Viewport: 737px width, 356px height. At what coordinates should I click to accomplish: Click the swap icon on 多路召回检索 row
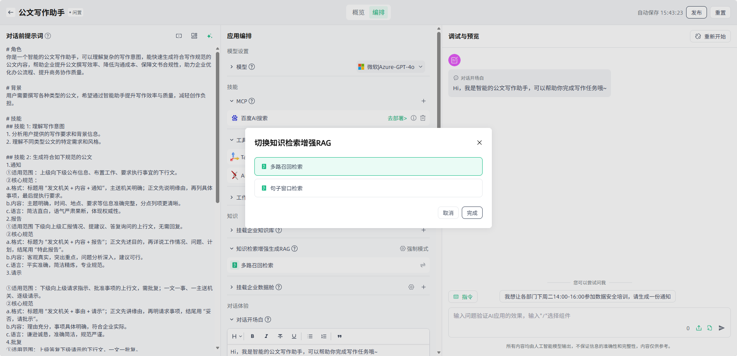[x=423, y=265]
